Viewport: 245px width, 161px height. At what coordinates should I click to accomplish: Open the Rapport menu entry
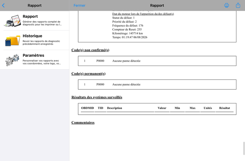[35, 21]
